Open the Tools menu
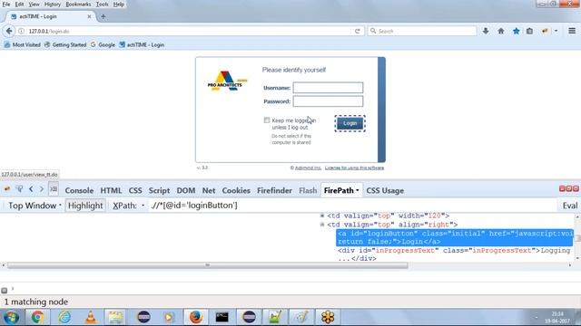The height and width of the screenshot is (326, 581). pyautogui.click(x=103, y=5)
